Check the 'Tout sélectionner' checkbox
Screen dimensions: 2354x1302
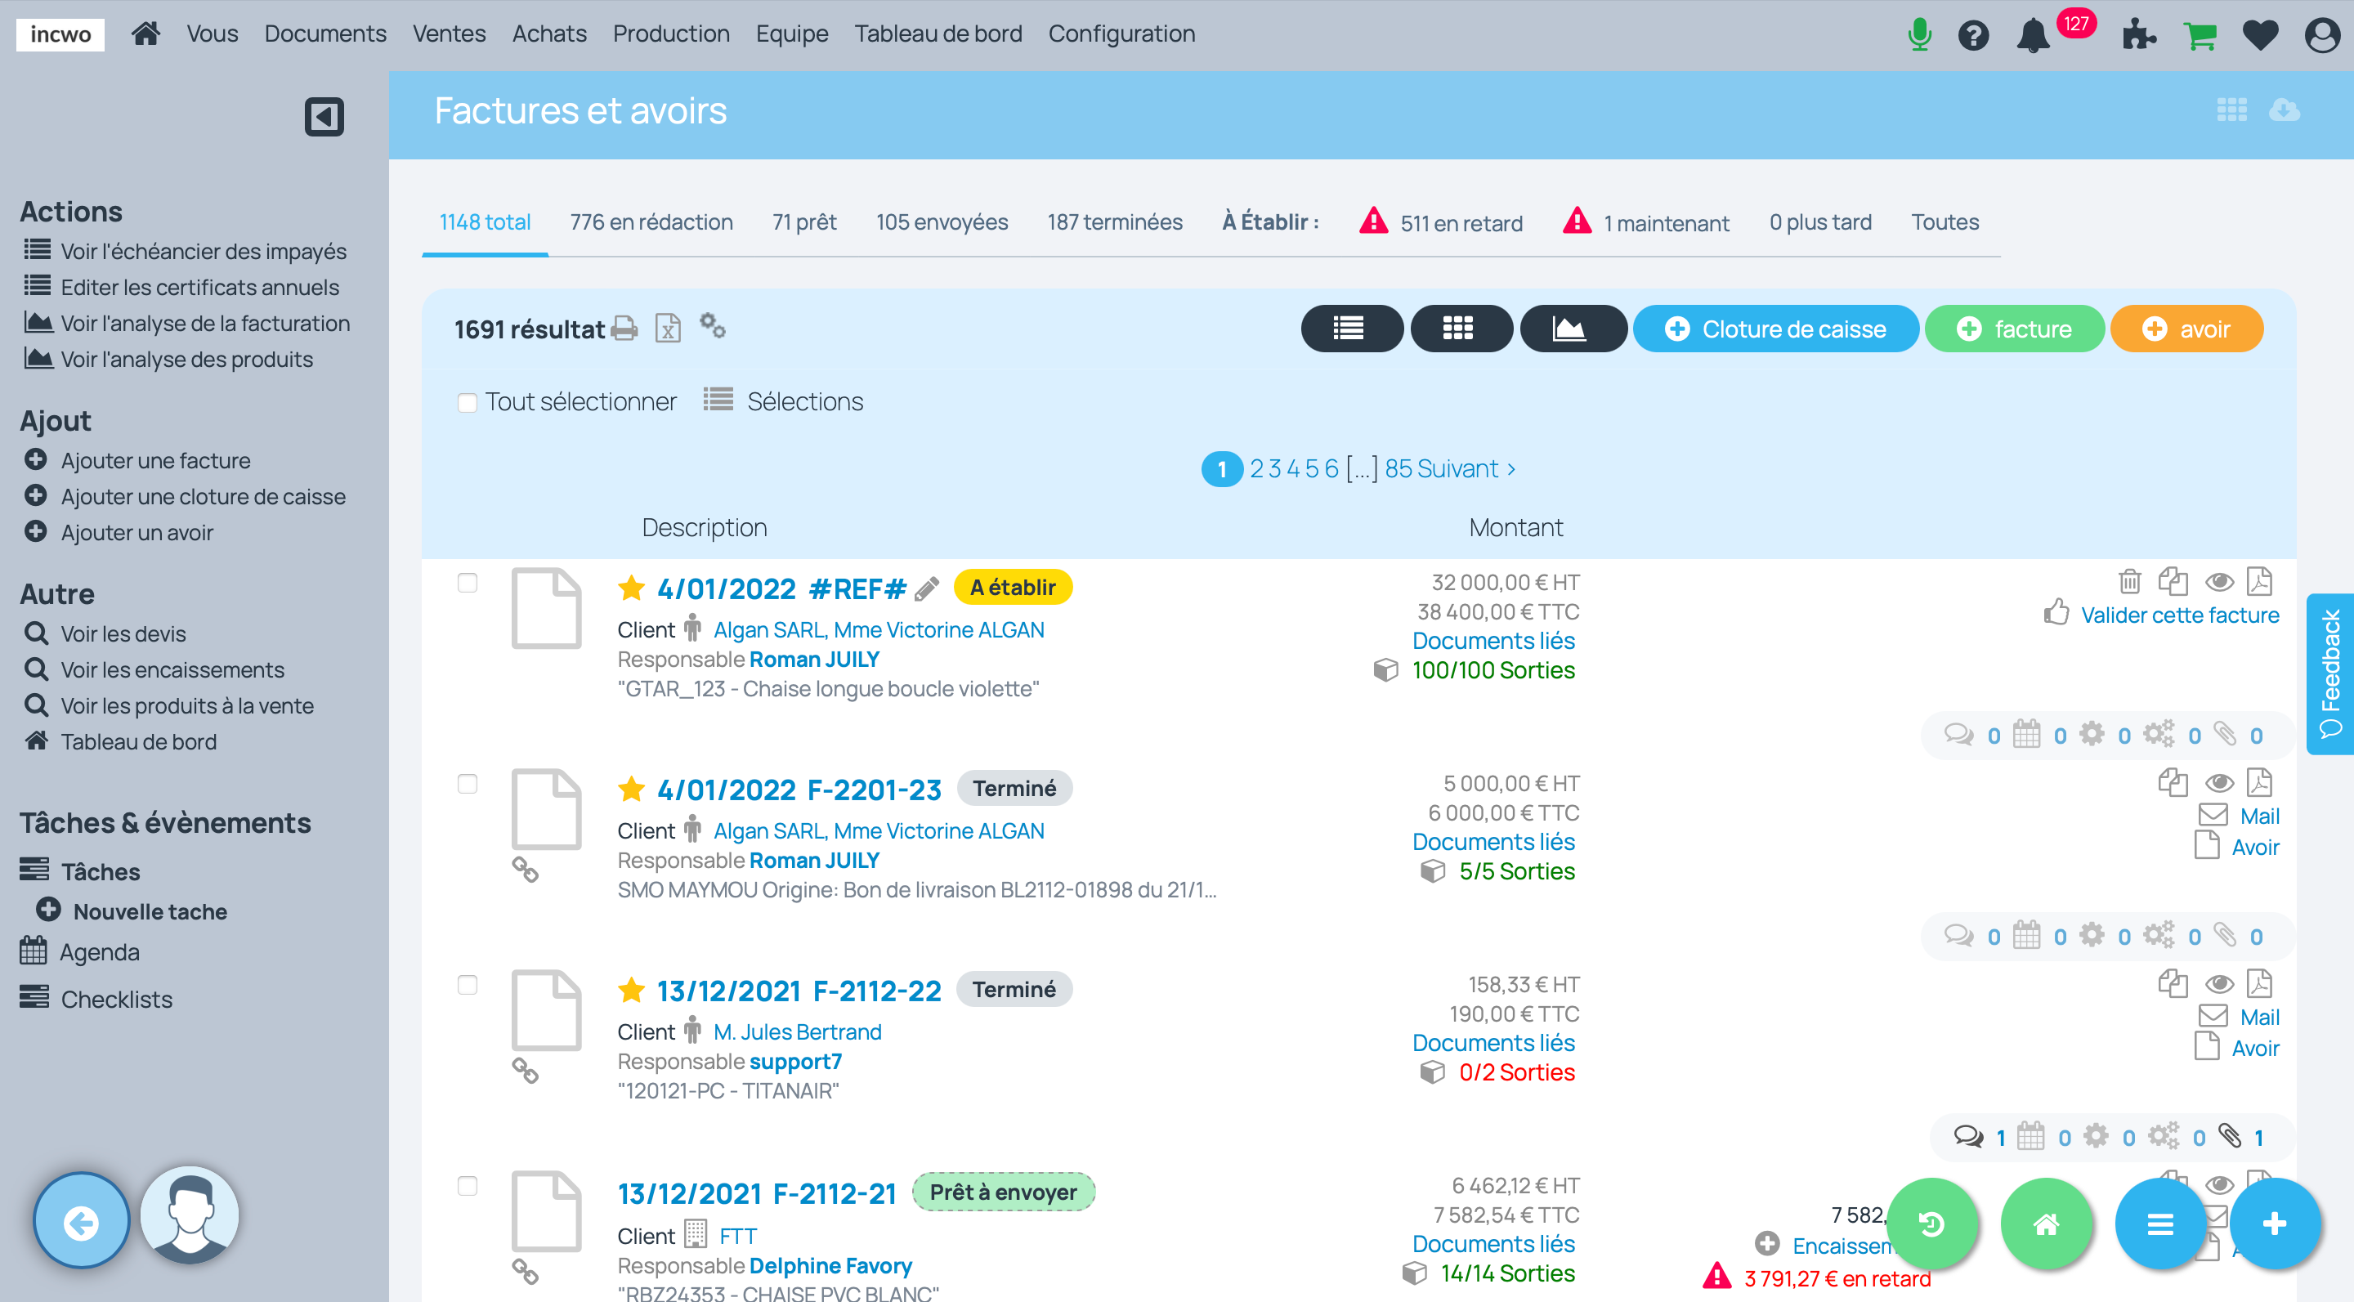[x=468, y=402]
